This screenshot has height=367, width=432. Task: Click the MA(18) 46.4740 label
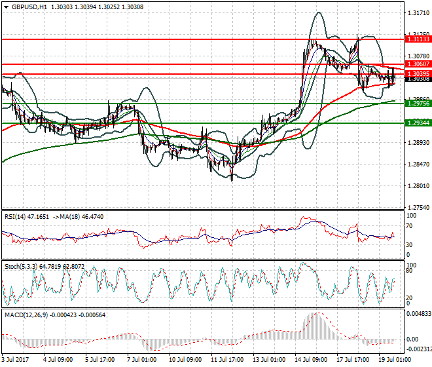coord(82,217)
